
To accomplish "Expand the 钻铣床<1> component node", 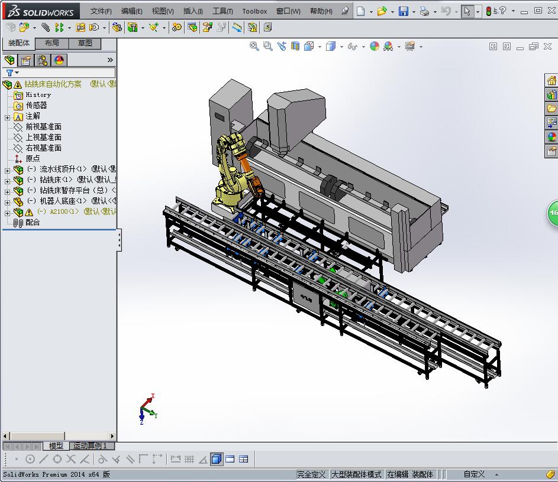I will (7, 181).
